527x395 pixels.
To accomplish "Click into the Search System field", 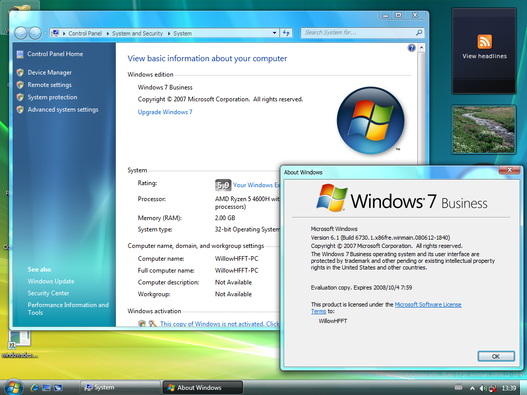I will point(360,32).
